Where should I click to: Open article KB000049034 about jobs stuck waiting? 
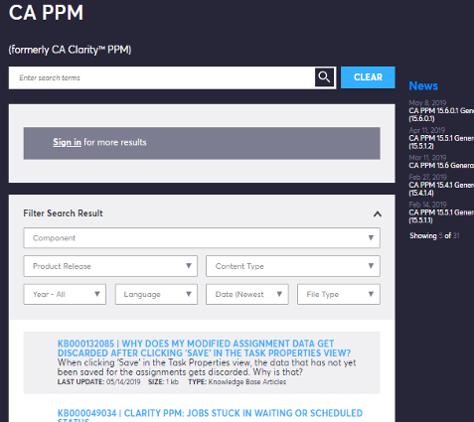coord(210,415)
